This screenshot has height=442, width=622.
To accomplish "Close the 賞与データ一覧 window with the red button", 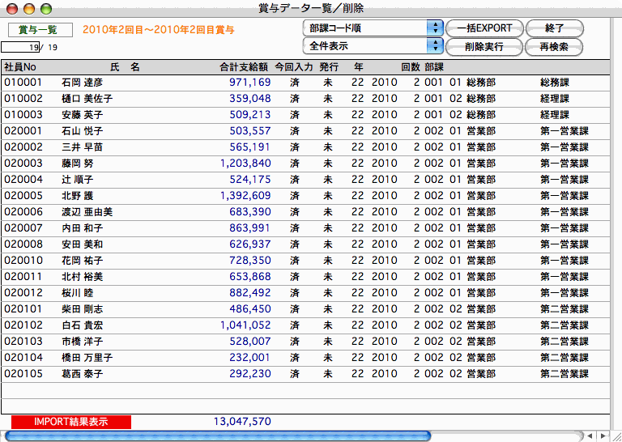I will 13,8.
